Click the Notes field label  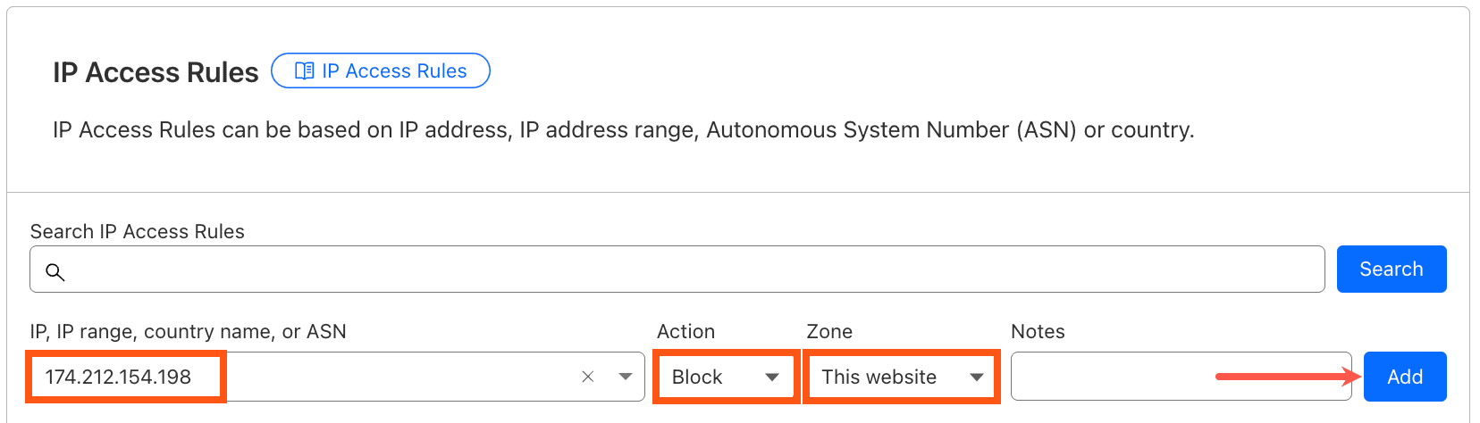pyautogui.click(x=1038, y=331)
